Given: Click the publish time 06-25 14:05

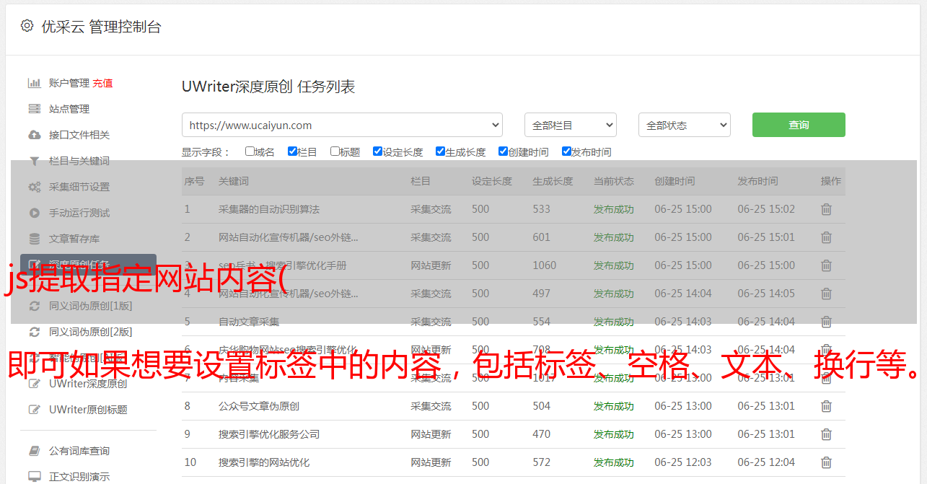Looking at the screenshot, I should tap(766, 294).
